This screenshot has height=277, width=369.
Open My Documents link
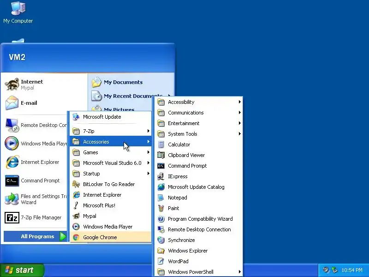pyautogui.click(x=123, y=82)
